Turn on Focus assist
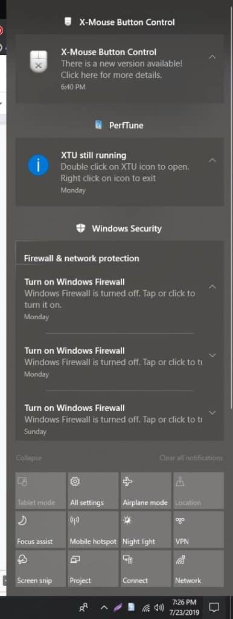 40,530
